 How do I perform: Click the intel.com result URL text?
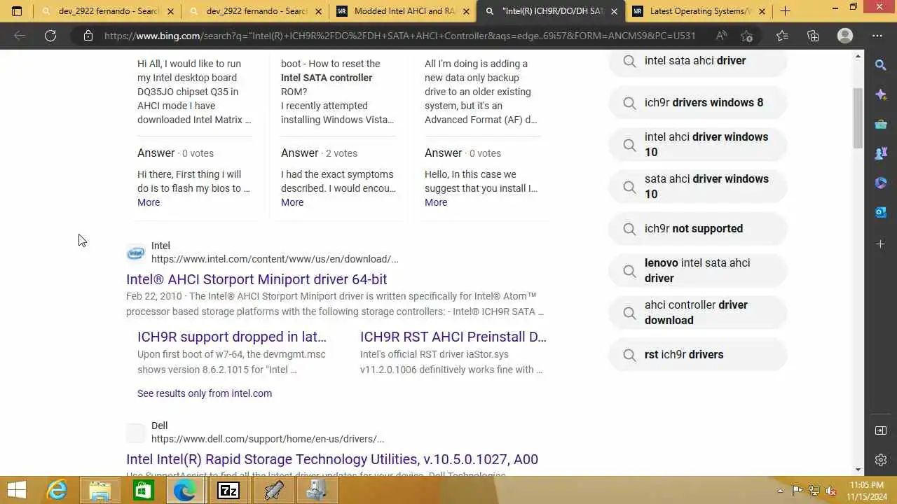coord(275,259)
